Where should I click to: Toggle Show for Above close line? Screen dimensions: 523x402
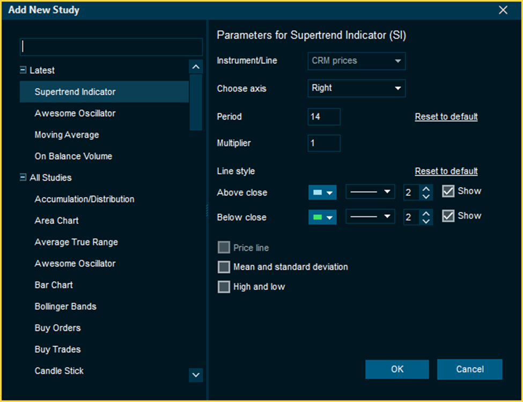tap(448, 191)
